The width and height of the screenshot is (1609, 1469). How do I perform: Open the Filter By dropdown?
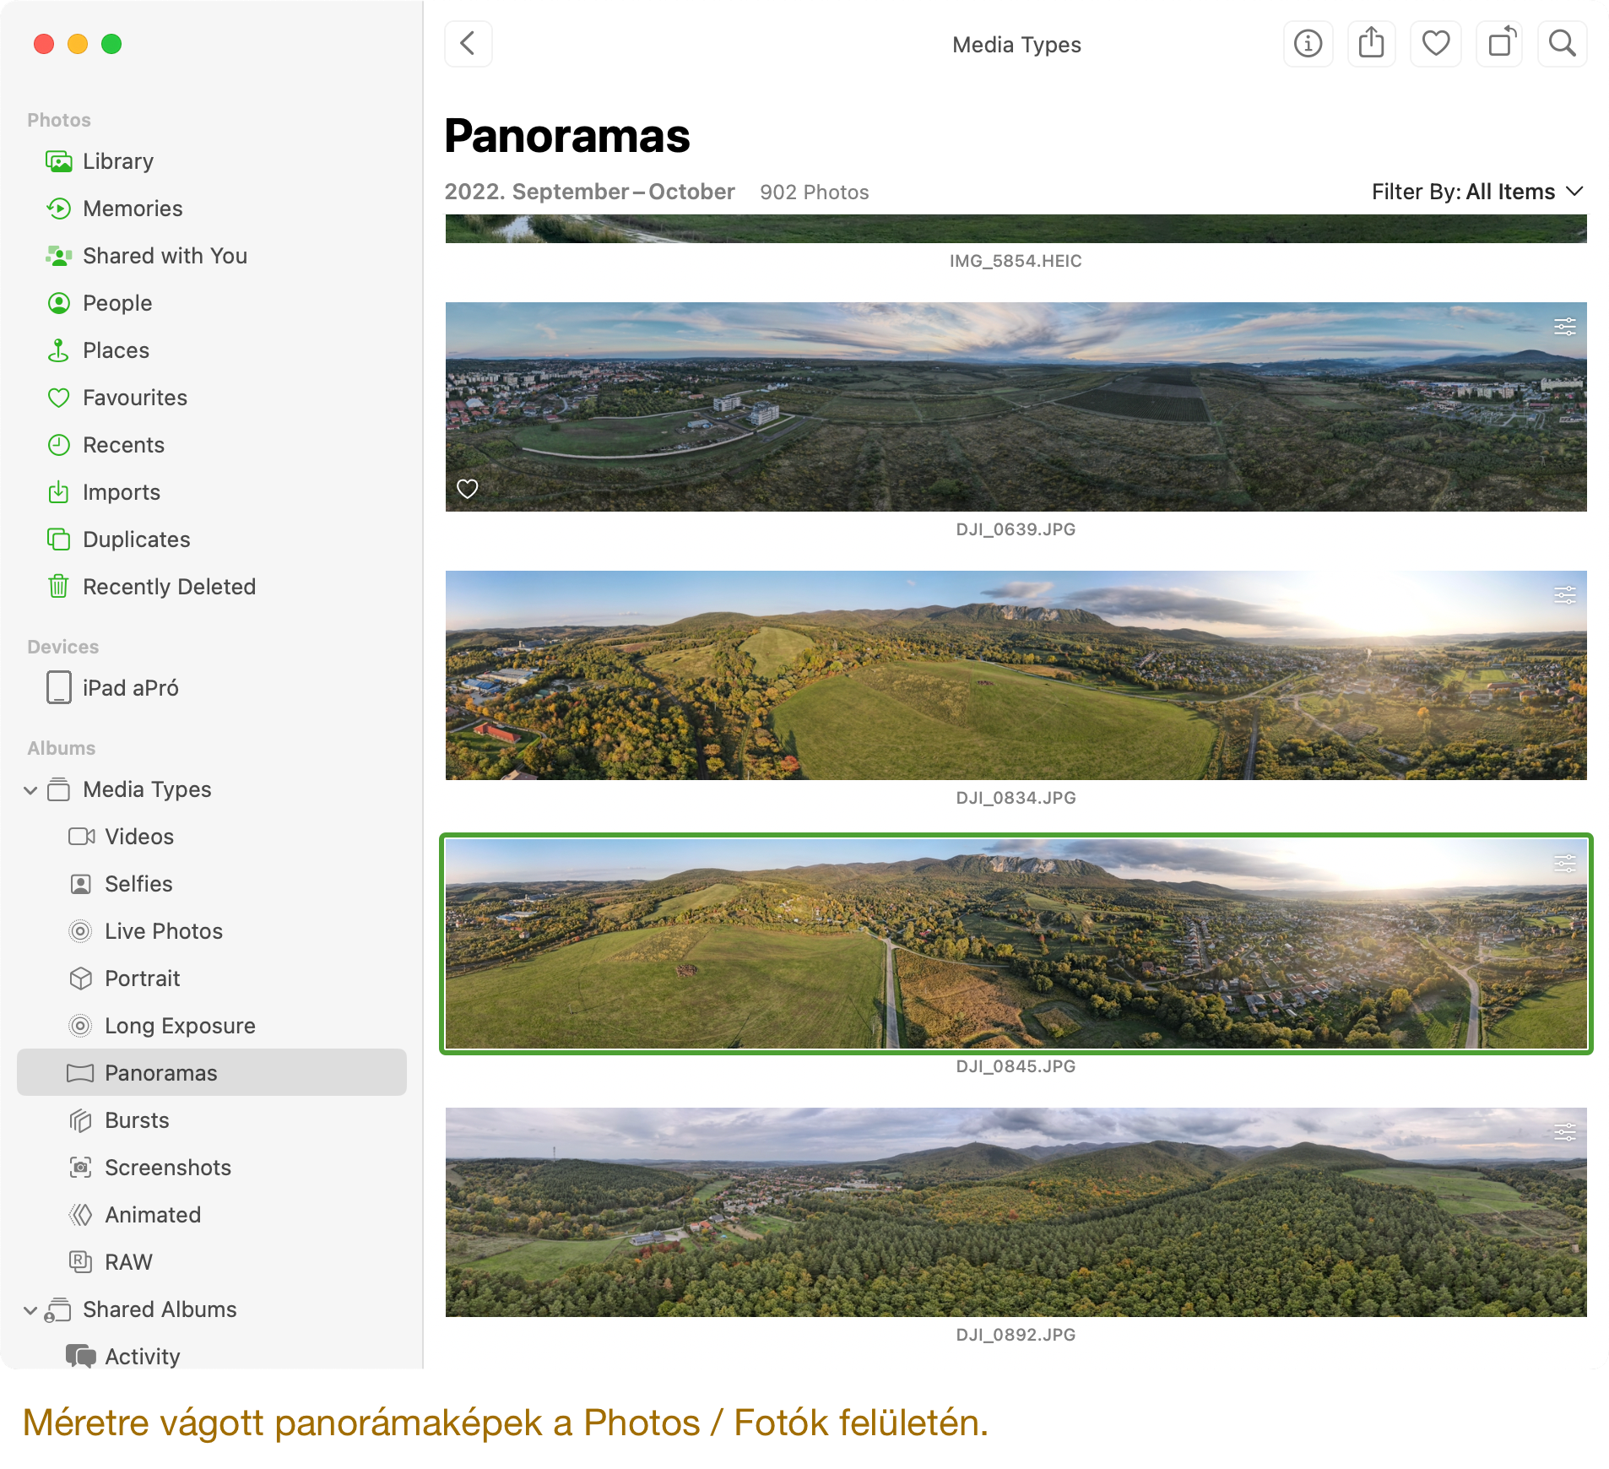(1476, 192)
